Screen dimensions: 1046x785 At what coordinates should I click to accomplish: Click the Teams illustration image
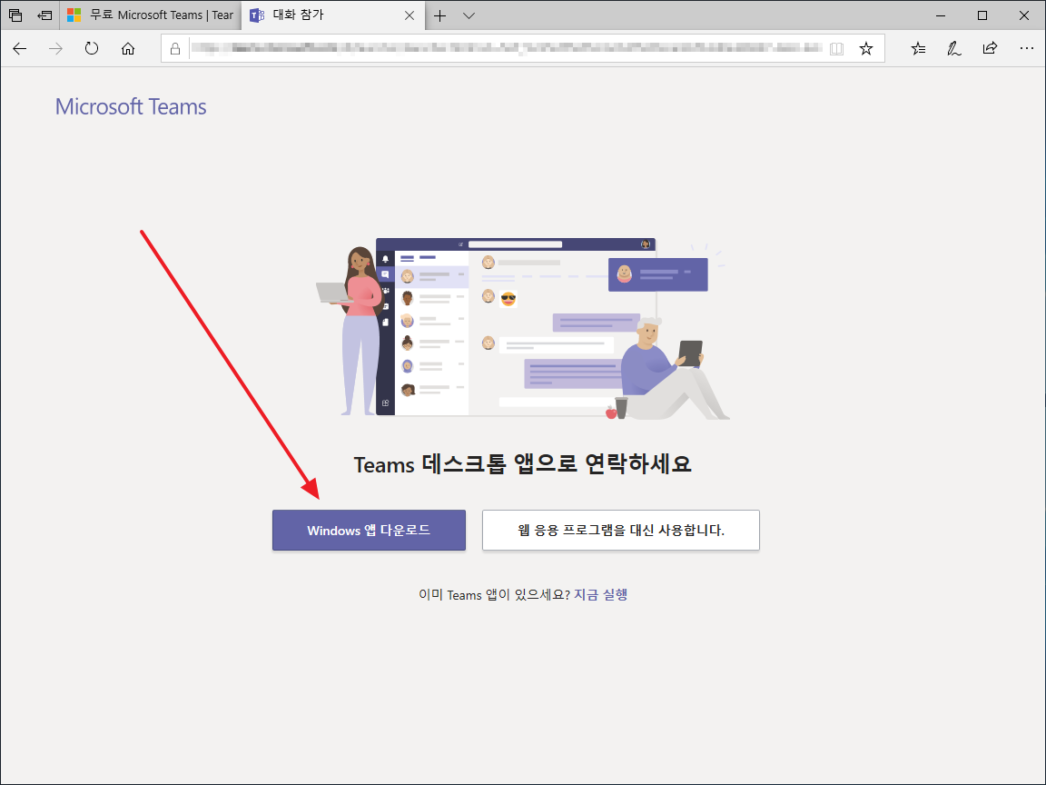pos(523,328)
